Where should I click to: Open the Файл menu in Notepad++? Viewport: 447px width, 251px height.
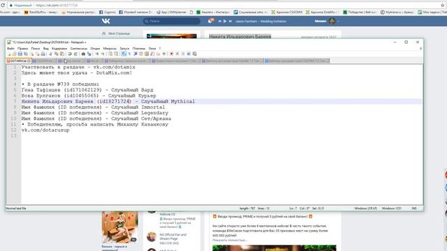click(10, 48)
